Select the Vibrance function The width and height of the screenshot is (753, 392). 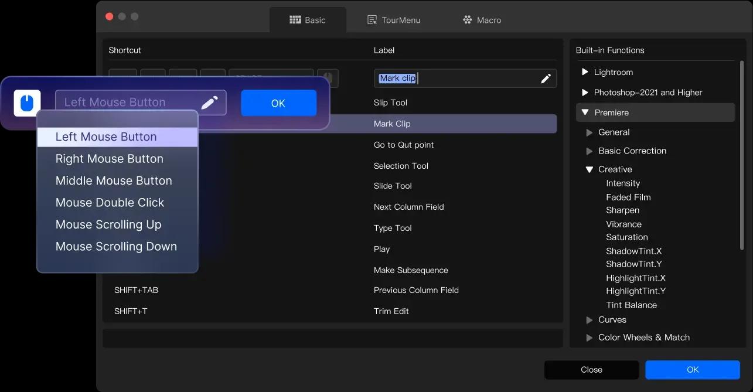[623, 224]
